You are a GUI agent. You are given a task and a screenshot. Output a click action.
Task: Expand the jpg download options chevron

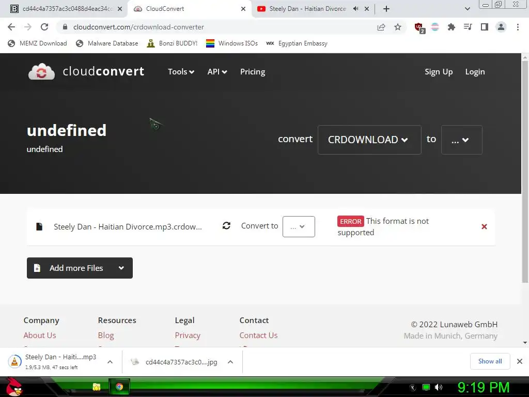pos(230,361)
